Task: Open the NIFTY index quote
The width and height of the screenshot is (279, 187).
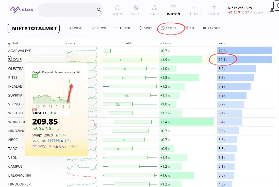Action: point(245,10)
